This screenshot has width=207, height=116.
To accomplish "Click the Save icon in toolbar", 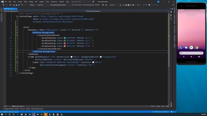I will click(x=16, y=5).
